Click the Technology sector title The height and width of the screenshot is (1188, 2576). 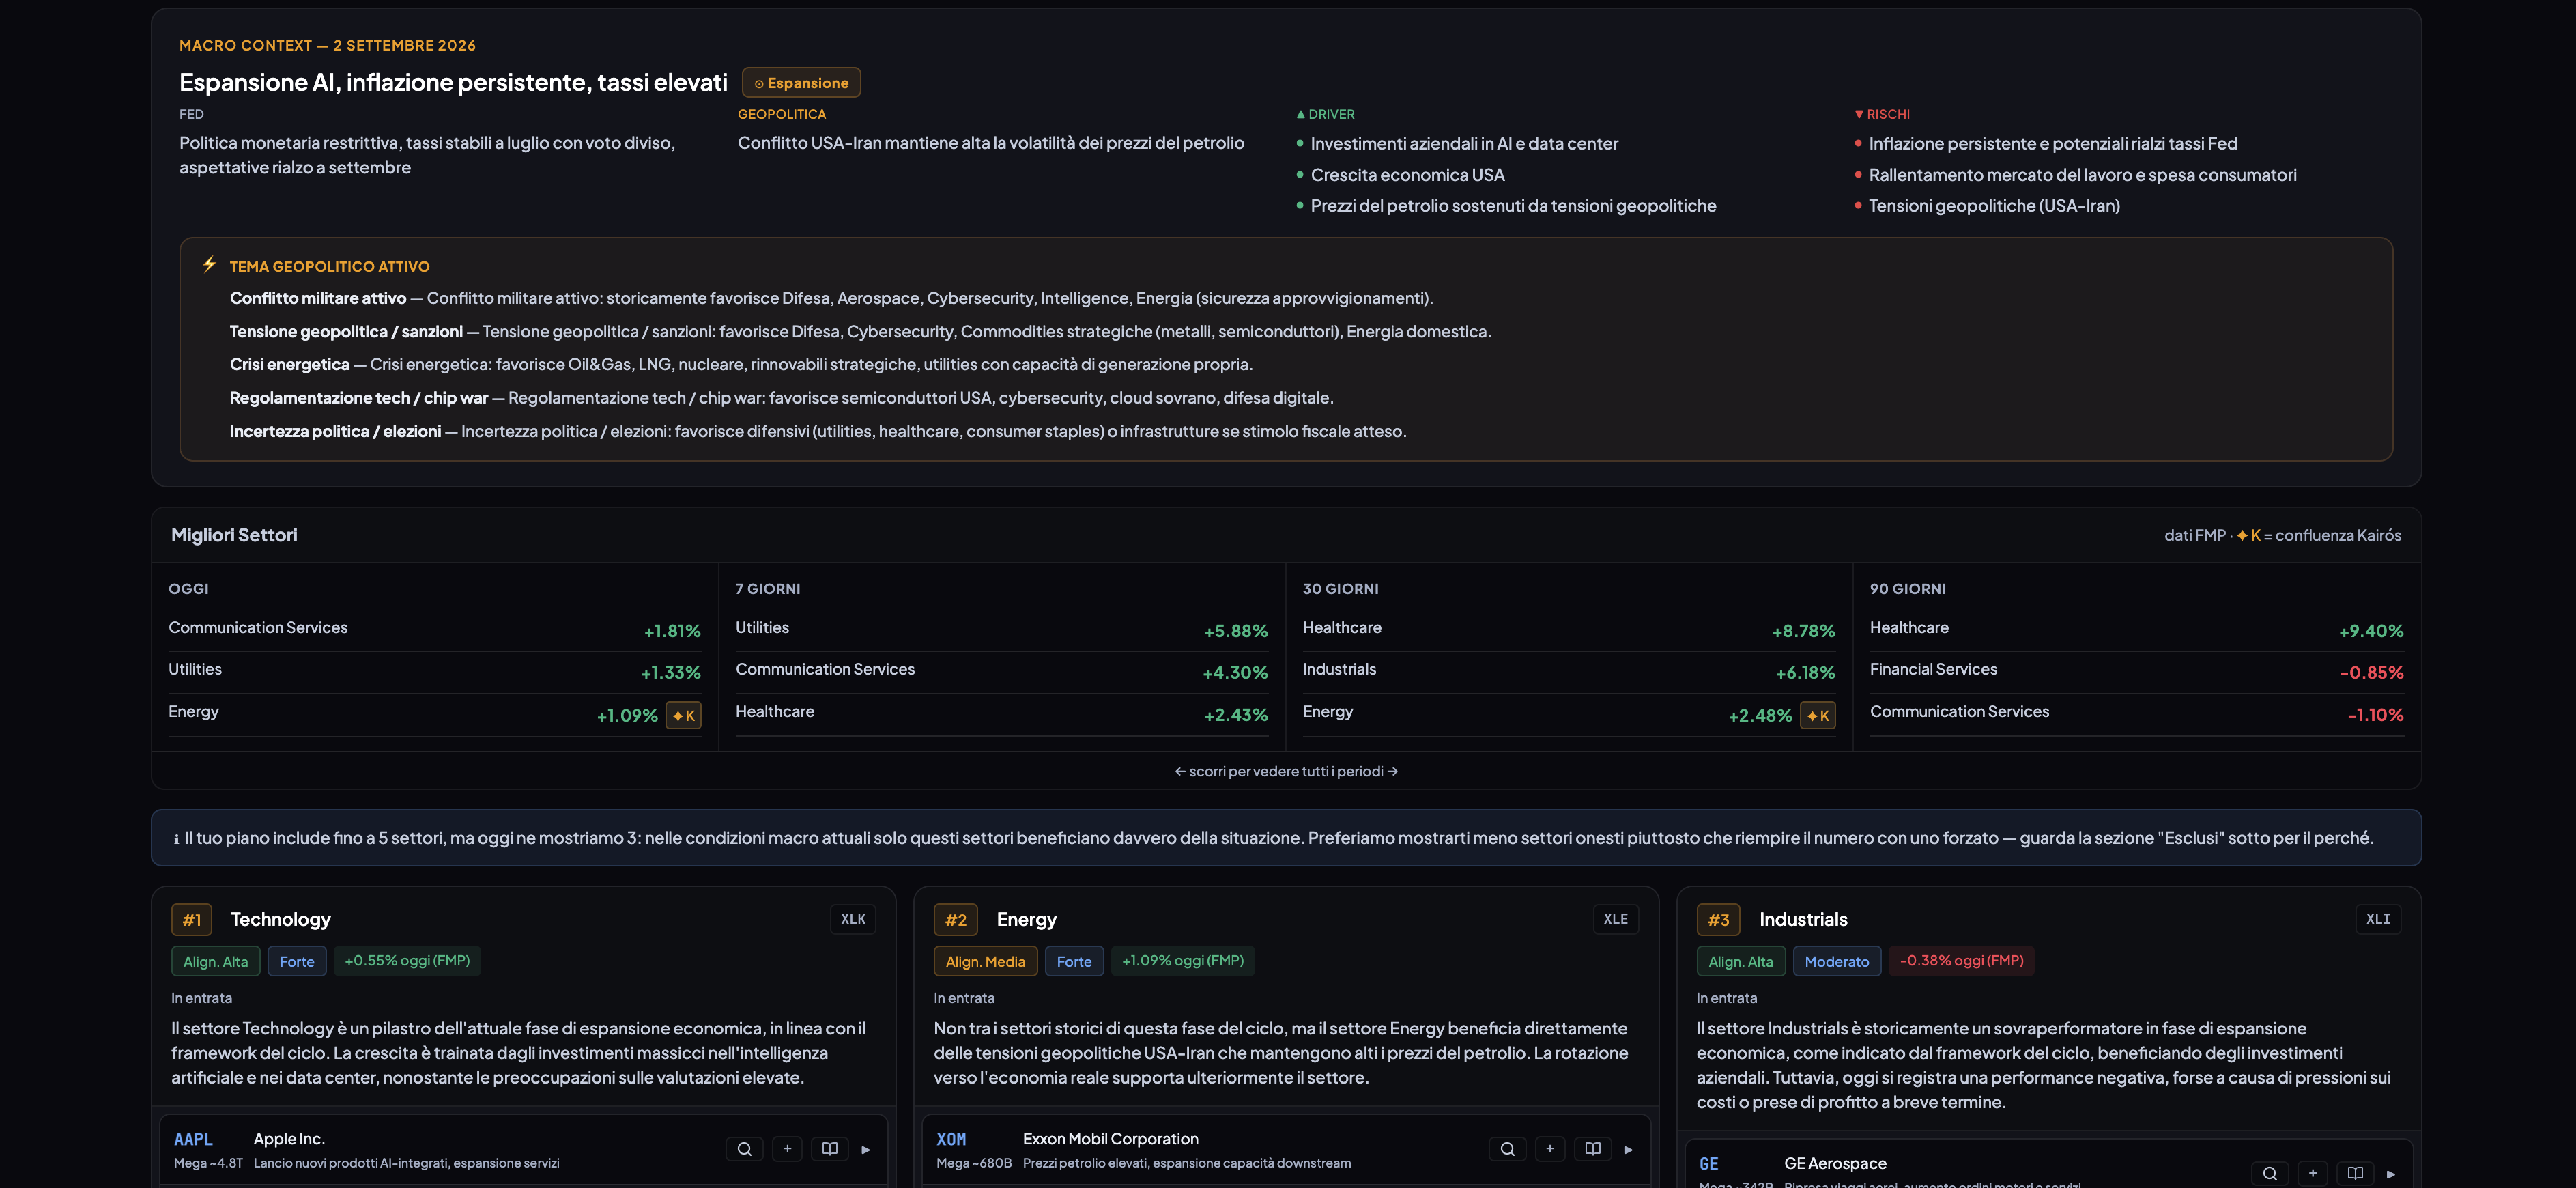[280, 919]
